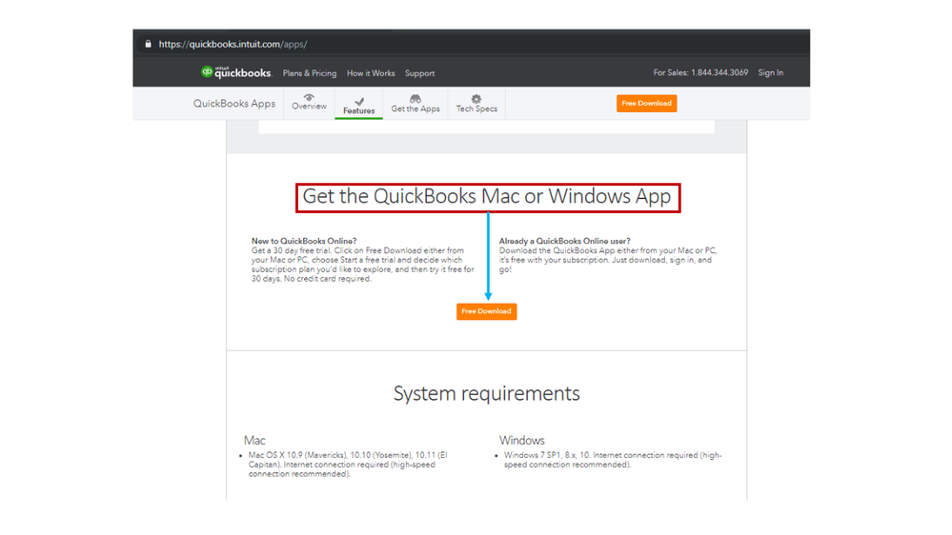Click the Features checkmark icon
952x535 pixels.
click(x=359, y=101)
